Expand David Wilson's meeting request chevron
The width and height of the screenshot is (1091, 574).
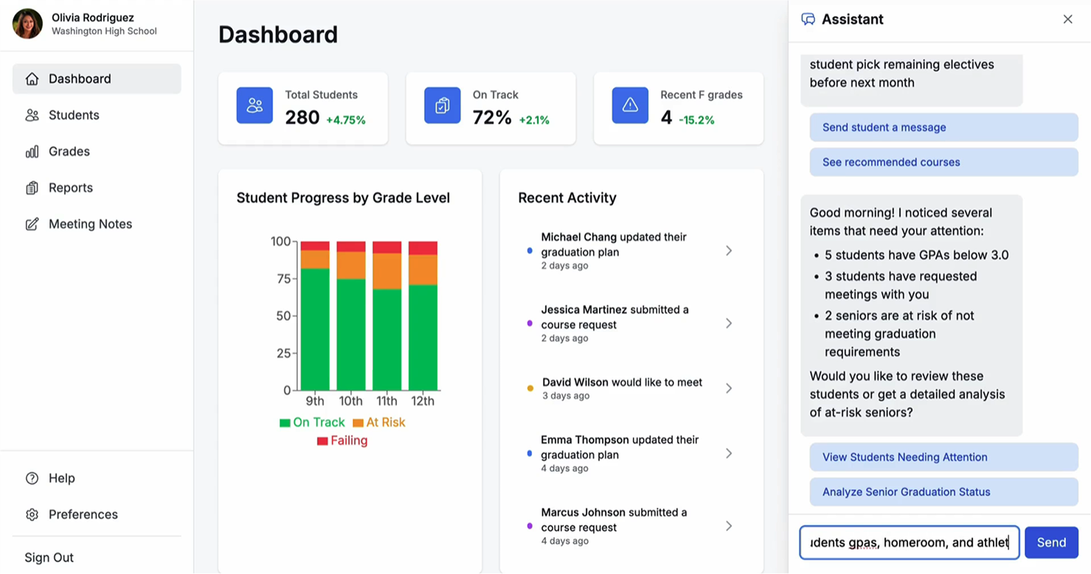coord(728,388)
